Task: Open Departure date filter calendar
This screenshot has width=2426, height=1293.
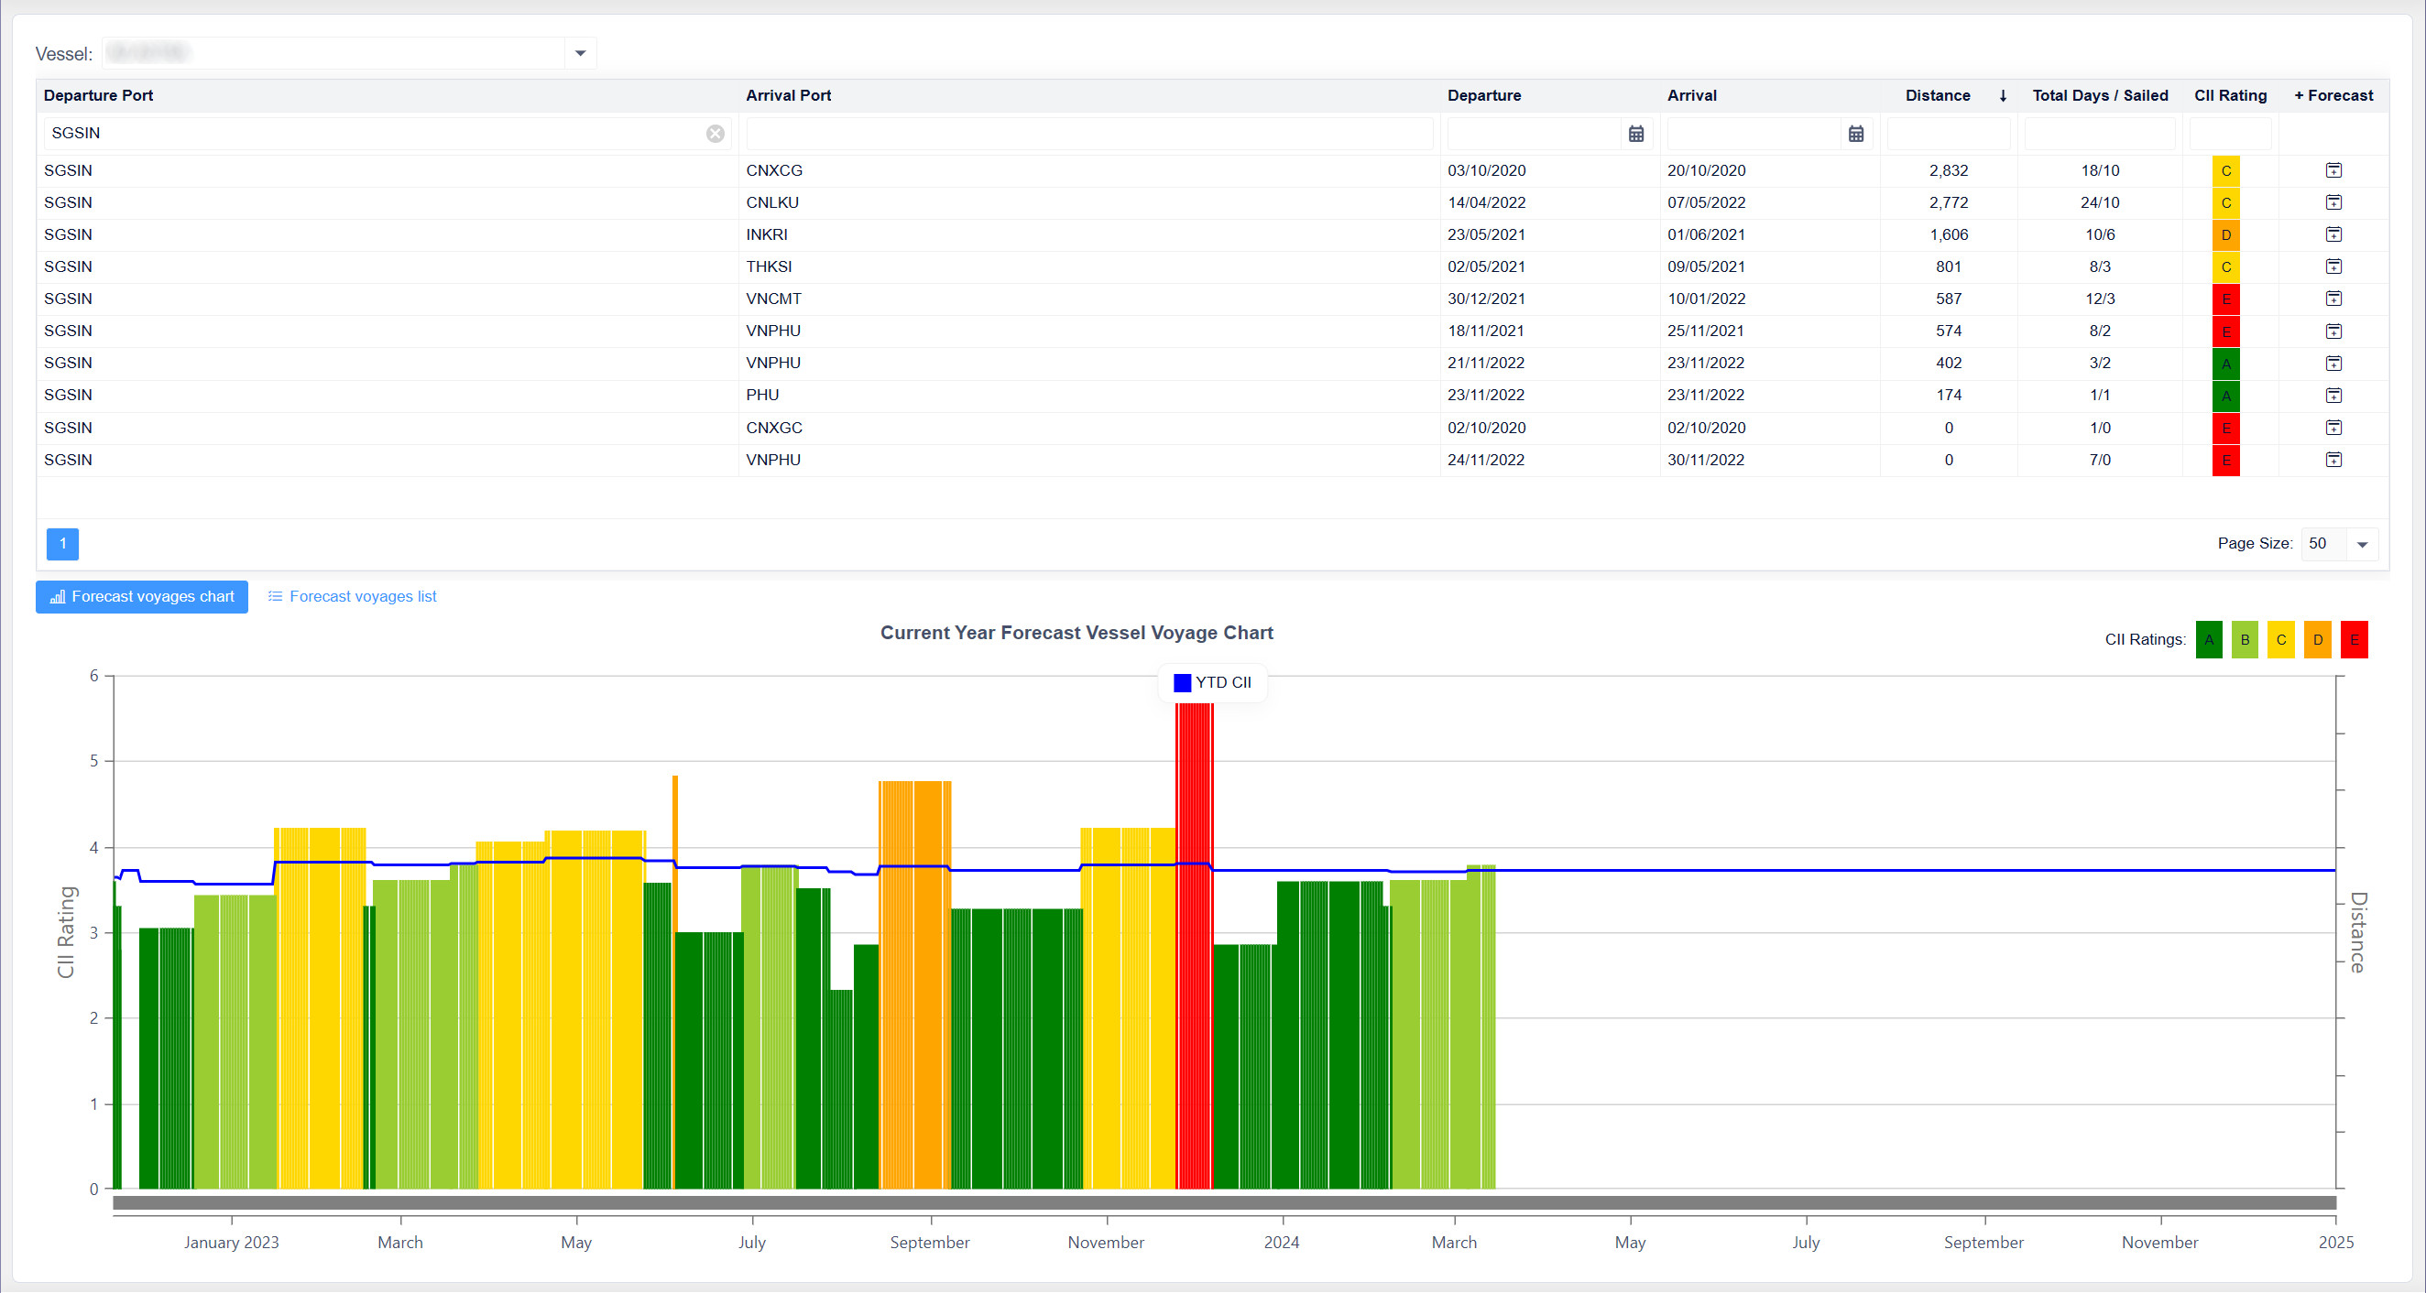Action: 1636,134
